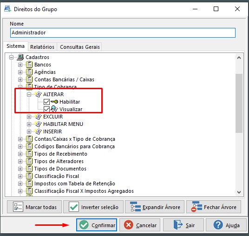Image resolution: width=249 pixels, height=236 pixels.
Task: Toggle the Visualizar checkbox under ALTERAR
Action: coord(46,109)
